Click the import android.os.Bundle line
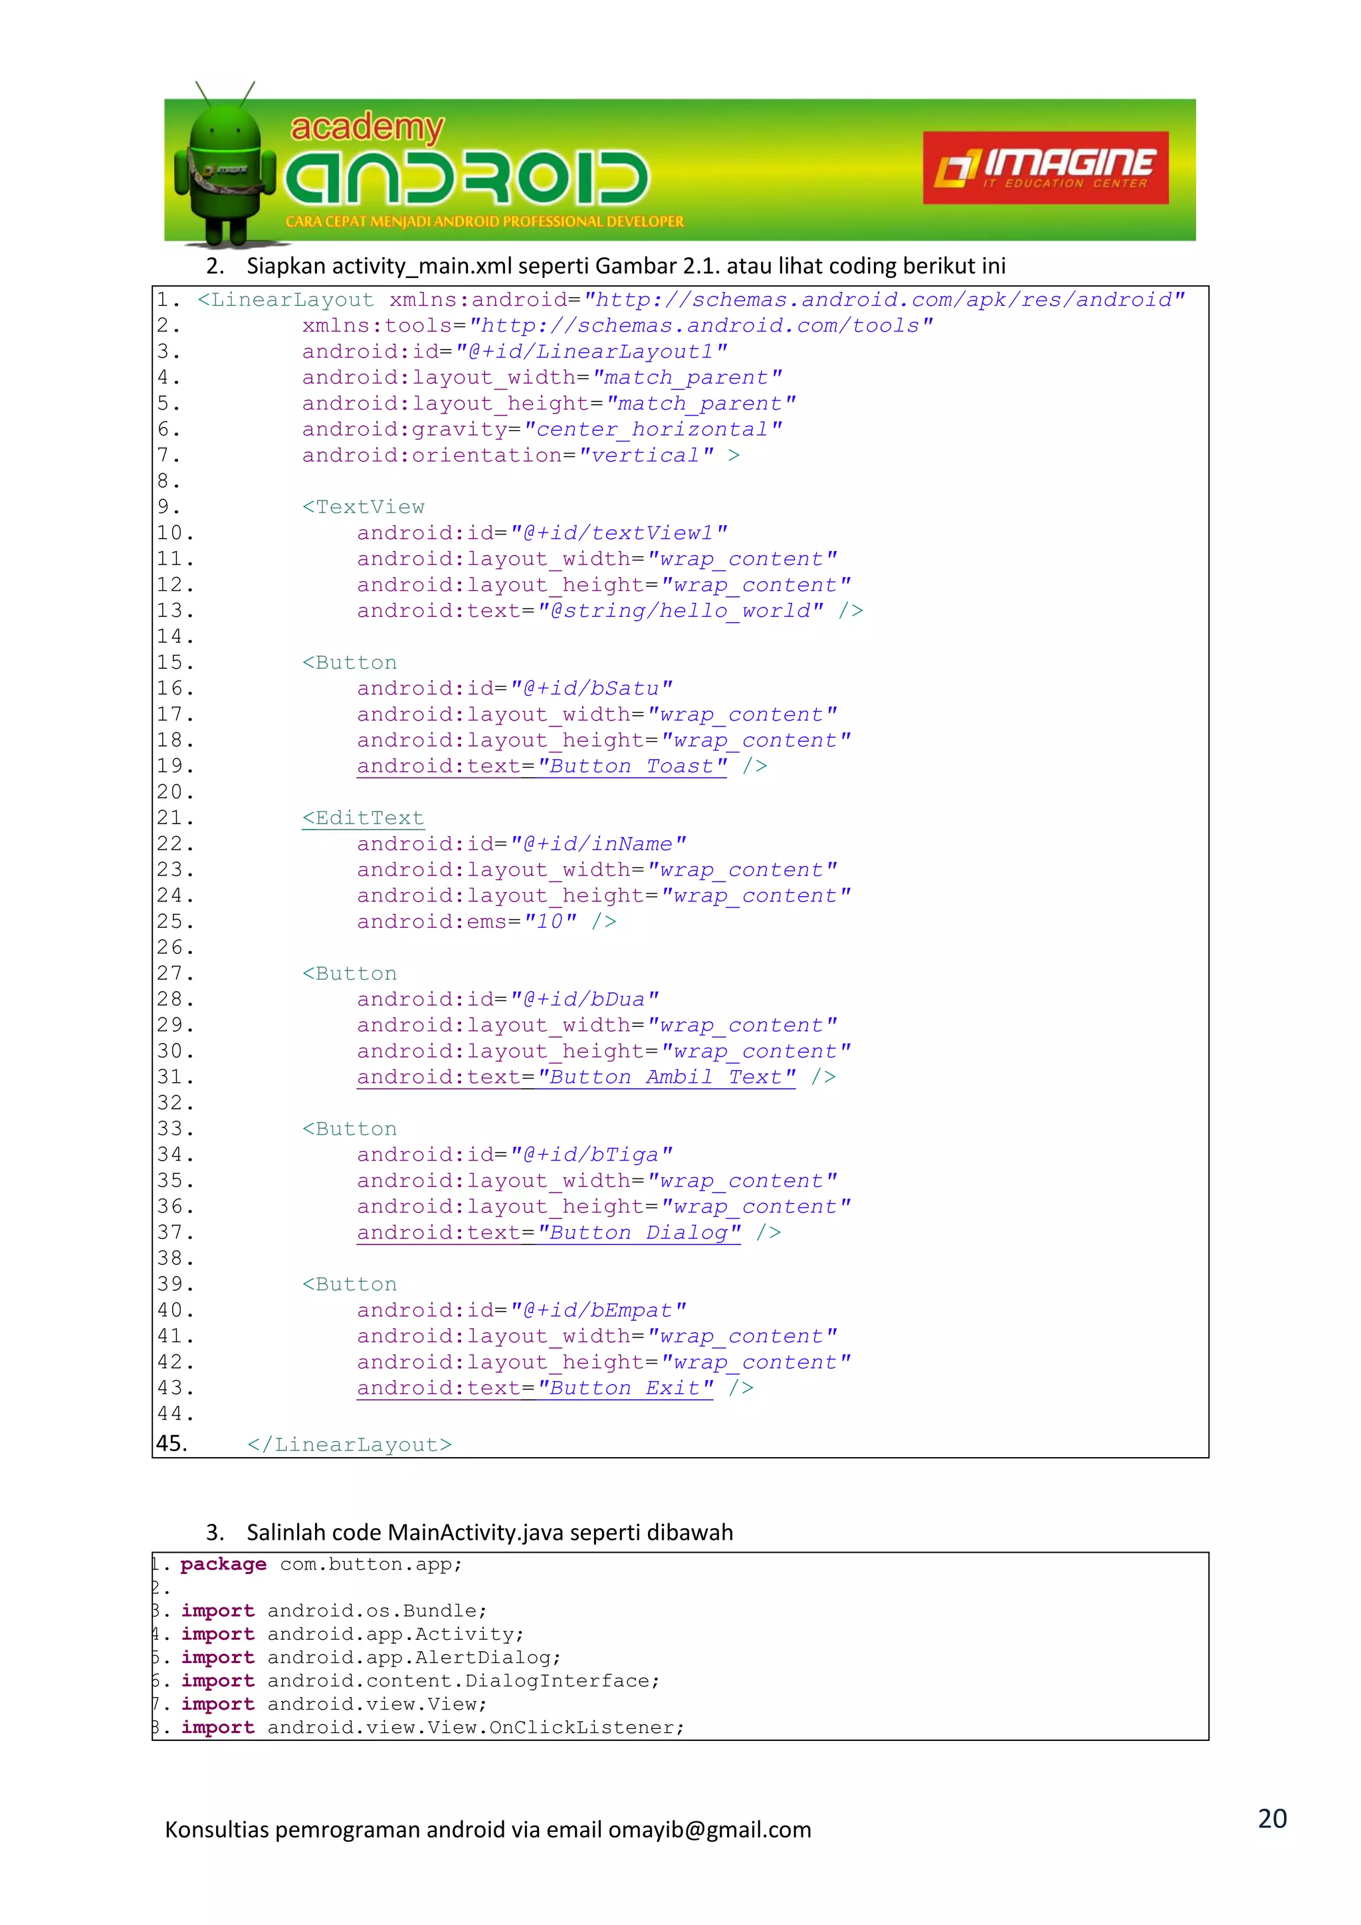Viewport: 1361px width, 1925px height. tap(334, 1611)
